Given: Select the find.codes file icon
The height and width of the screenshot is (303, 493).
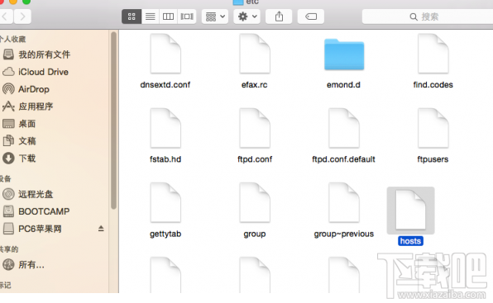Looking at the screenshot, I should pos(433,54).
